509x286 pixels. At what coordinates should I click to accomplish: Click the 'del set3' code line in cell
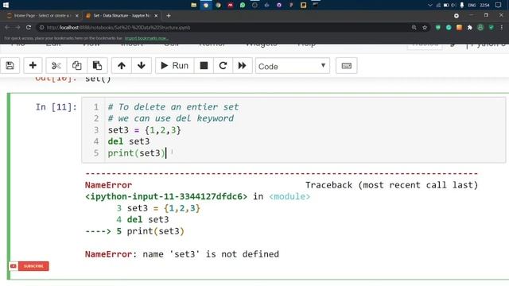pos(129,141)
